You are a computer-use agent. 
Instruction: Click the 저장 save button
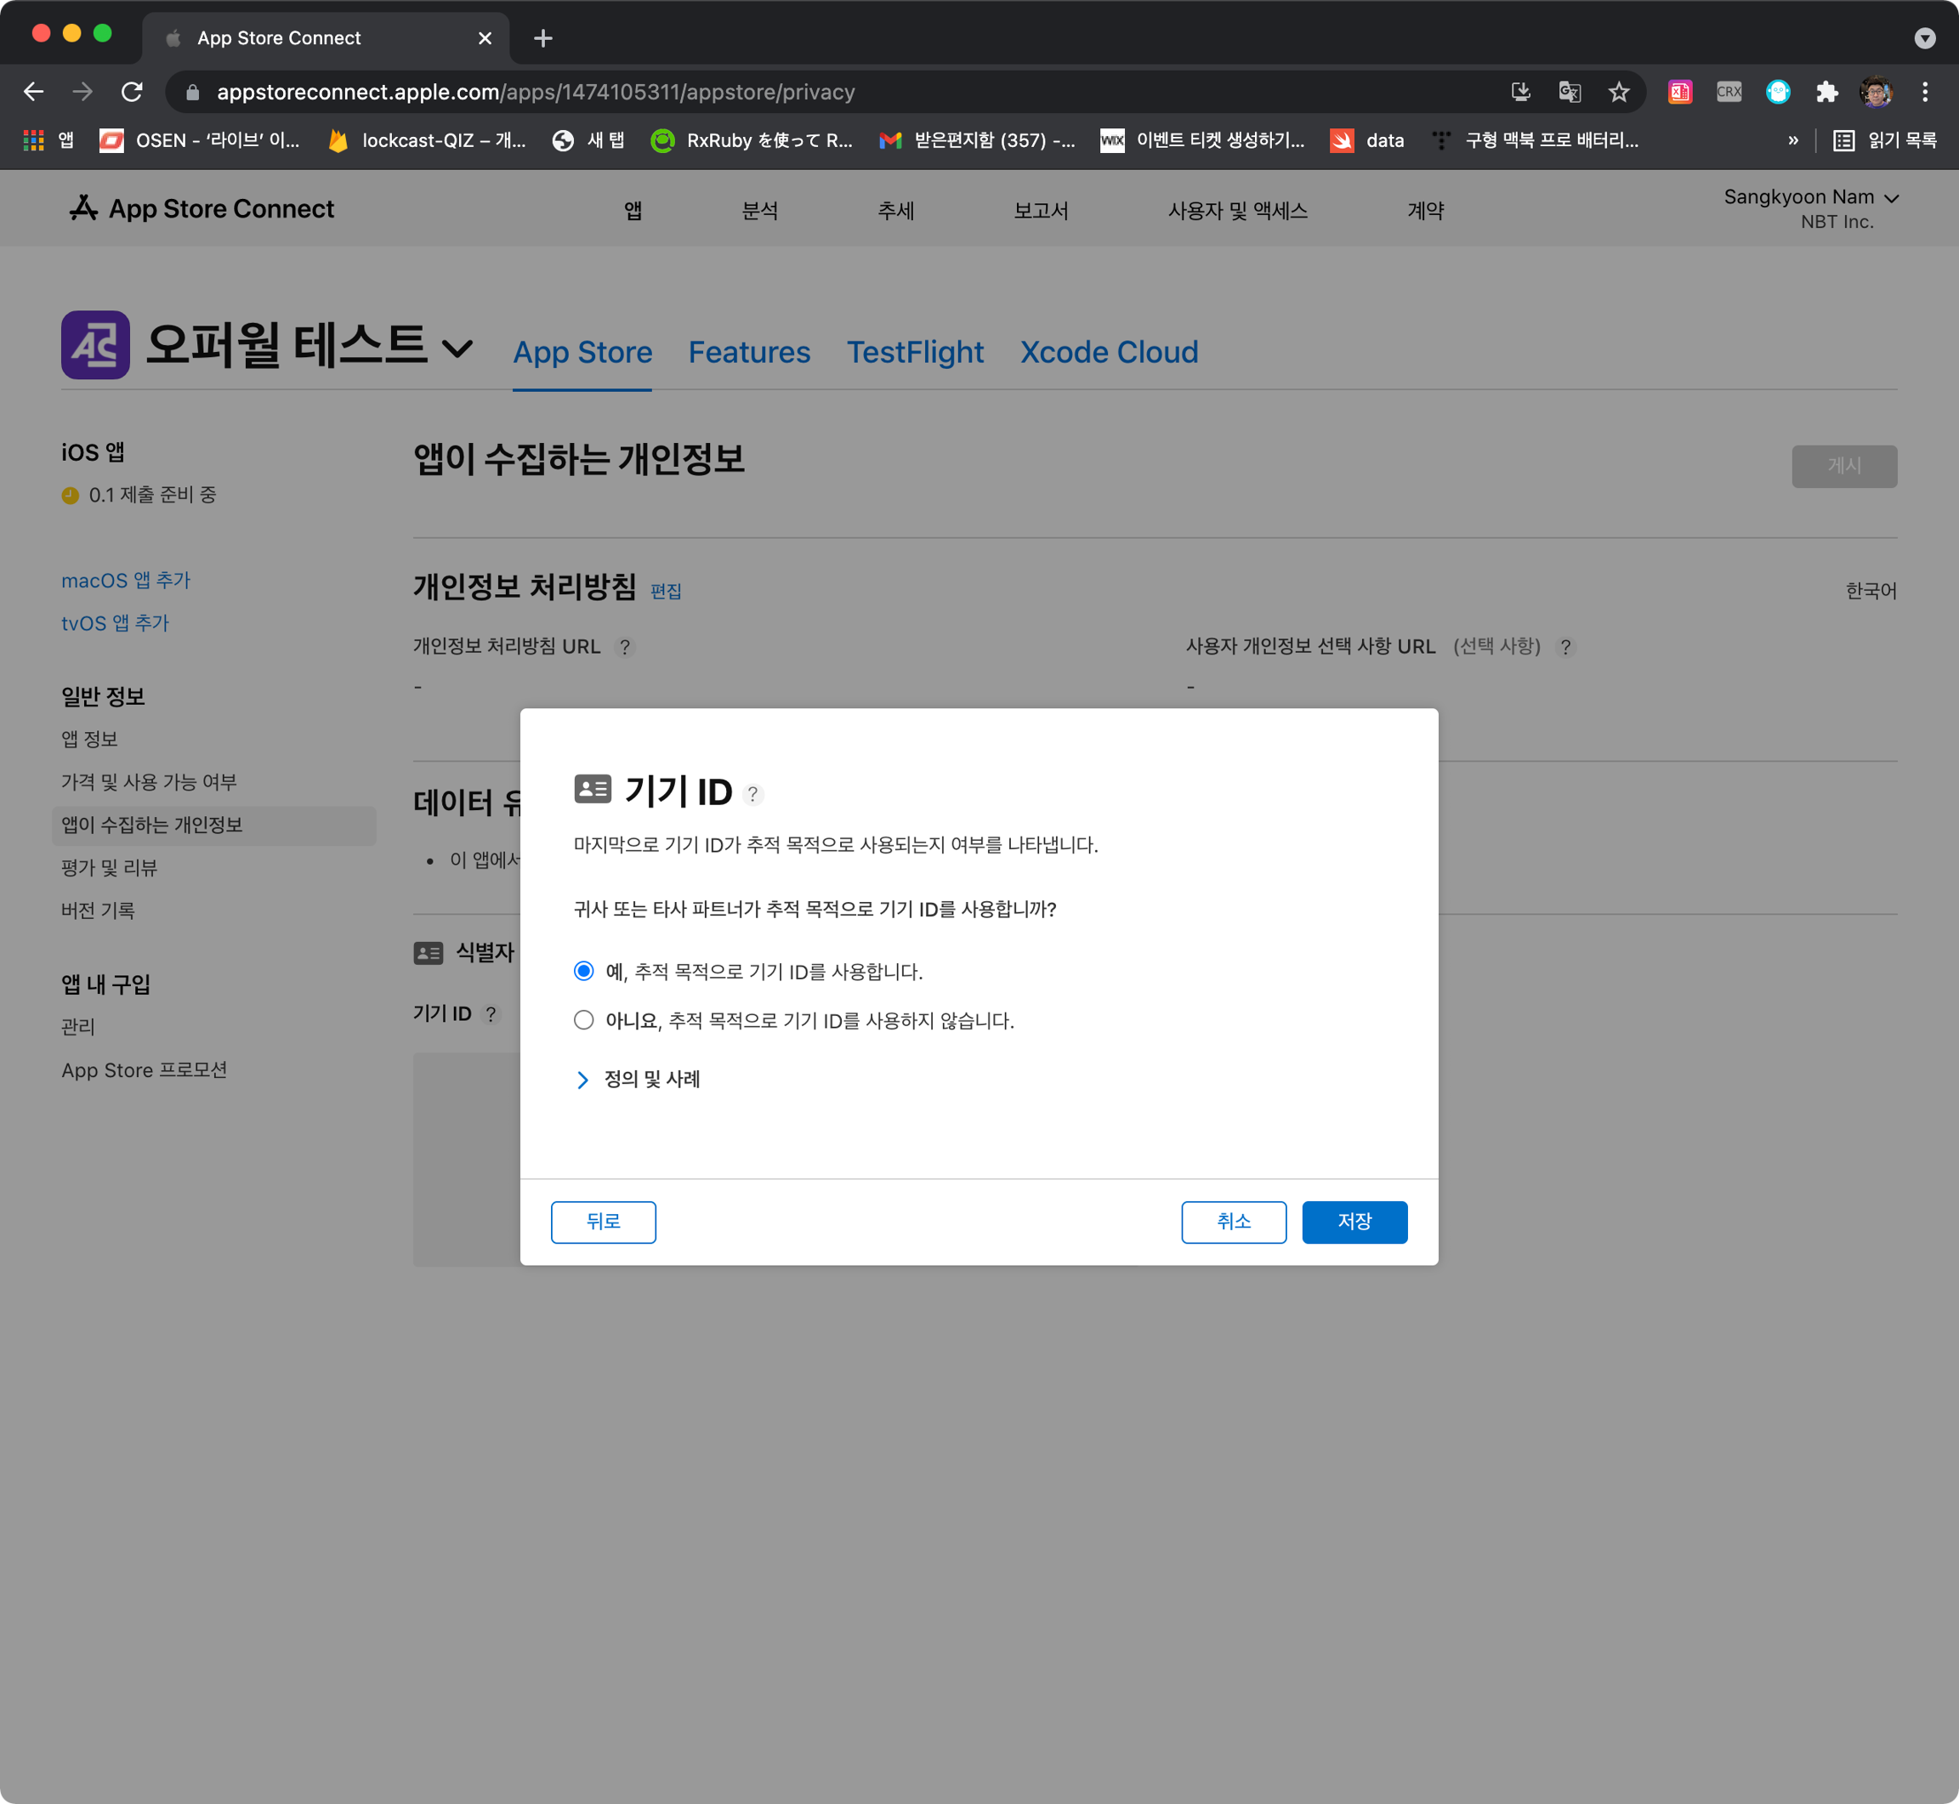click(1354, 1221)
